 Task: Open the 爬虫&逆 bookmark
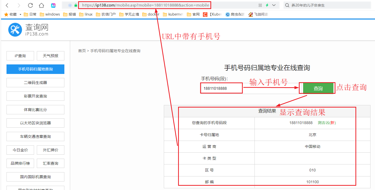[x=235, y=14]
